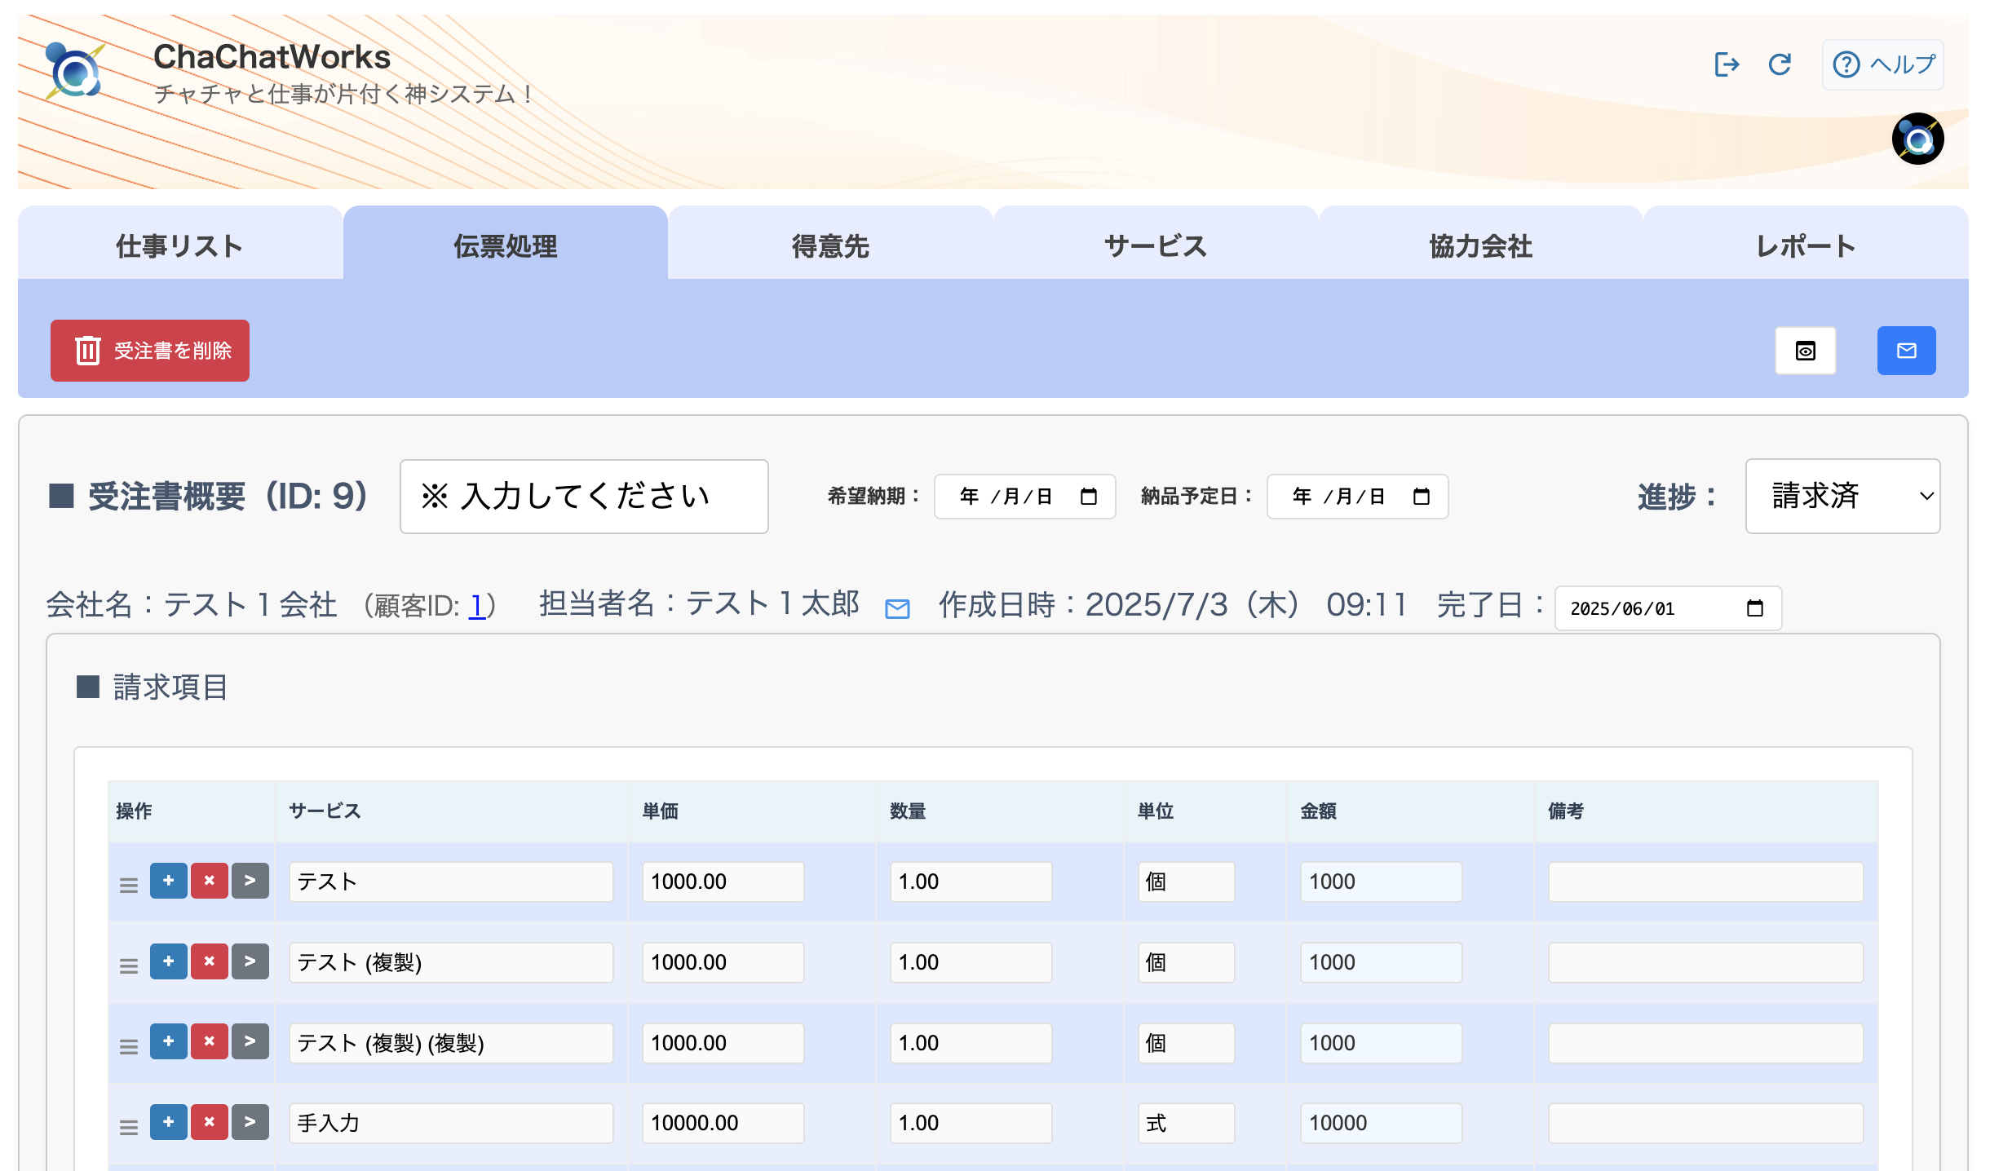The width and height of the screenshot is (1990, 1171).
Task: Click the preview eye icon button
Action: pos(1806,351)
